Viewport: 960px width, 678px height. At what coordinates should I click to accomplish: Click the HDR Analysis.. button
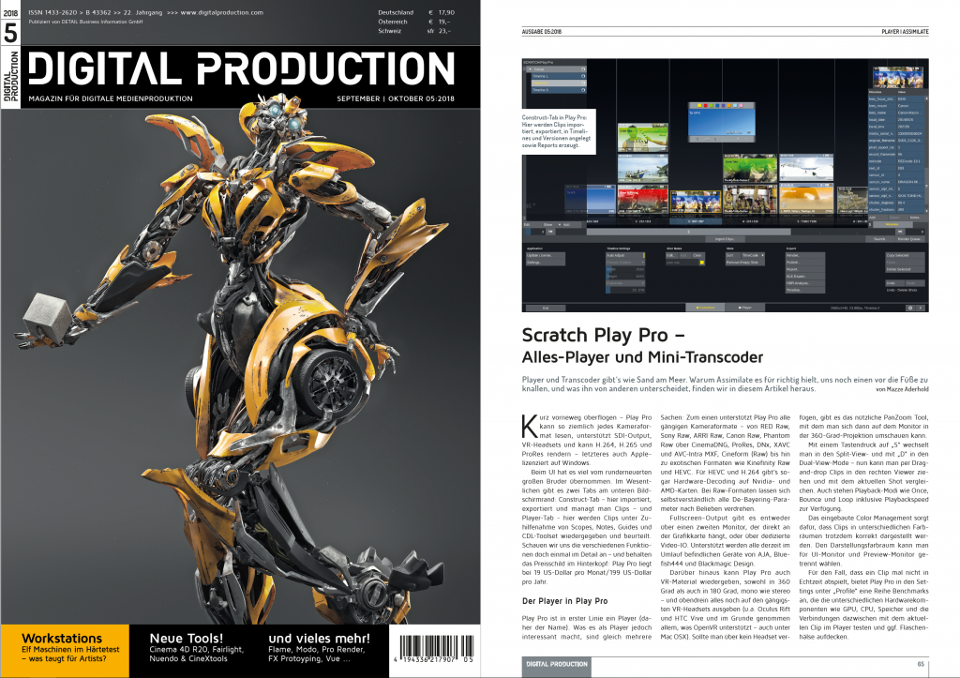tap(804, 283)
